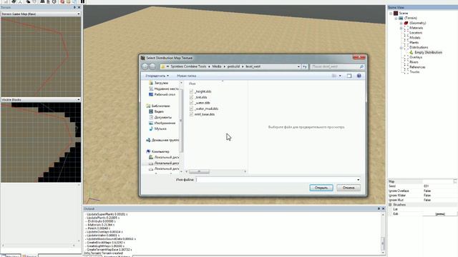Open Загрузки in navigation pane
This screenshot has width=458, height=257.
pyautogui.click(x=161, y=83)
